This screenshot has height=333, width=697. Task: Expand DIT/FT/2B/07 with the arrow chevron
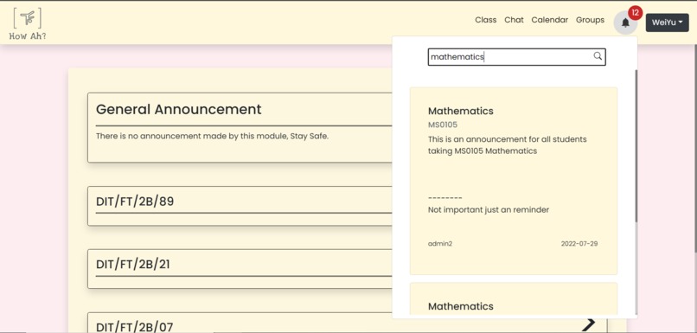(590, 324)
